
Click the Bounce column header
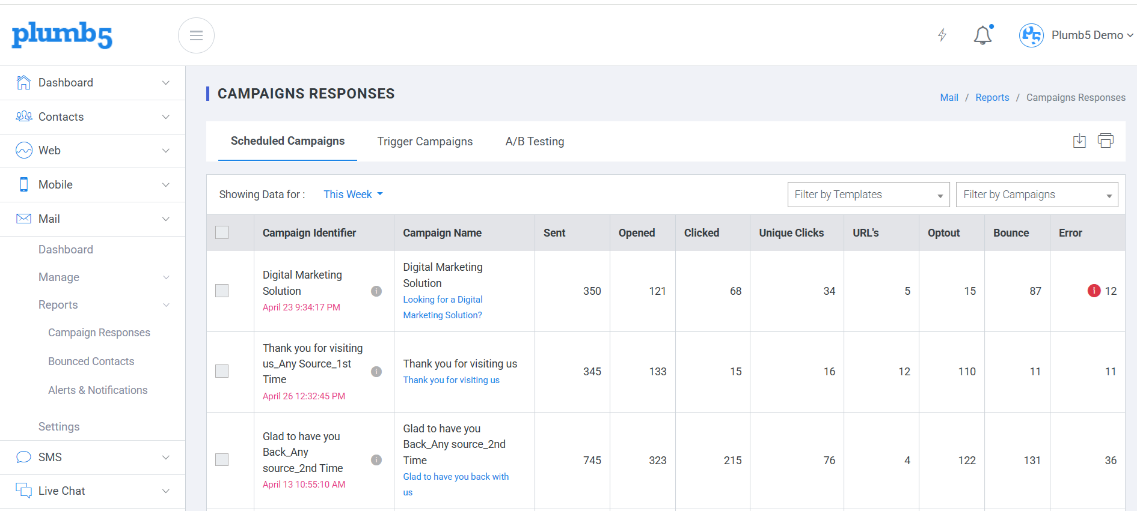click(x=1011, y=233)
